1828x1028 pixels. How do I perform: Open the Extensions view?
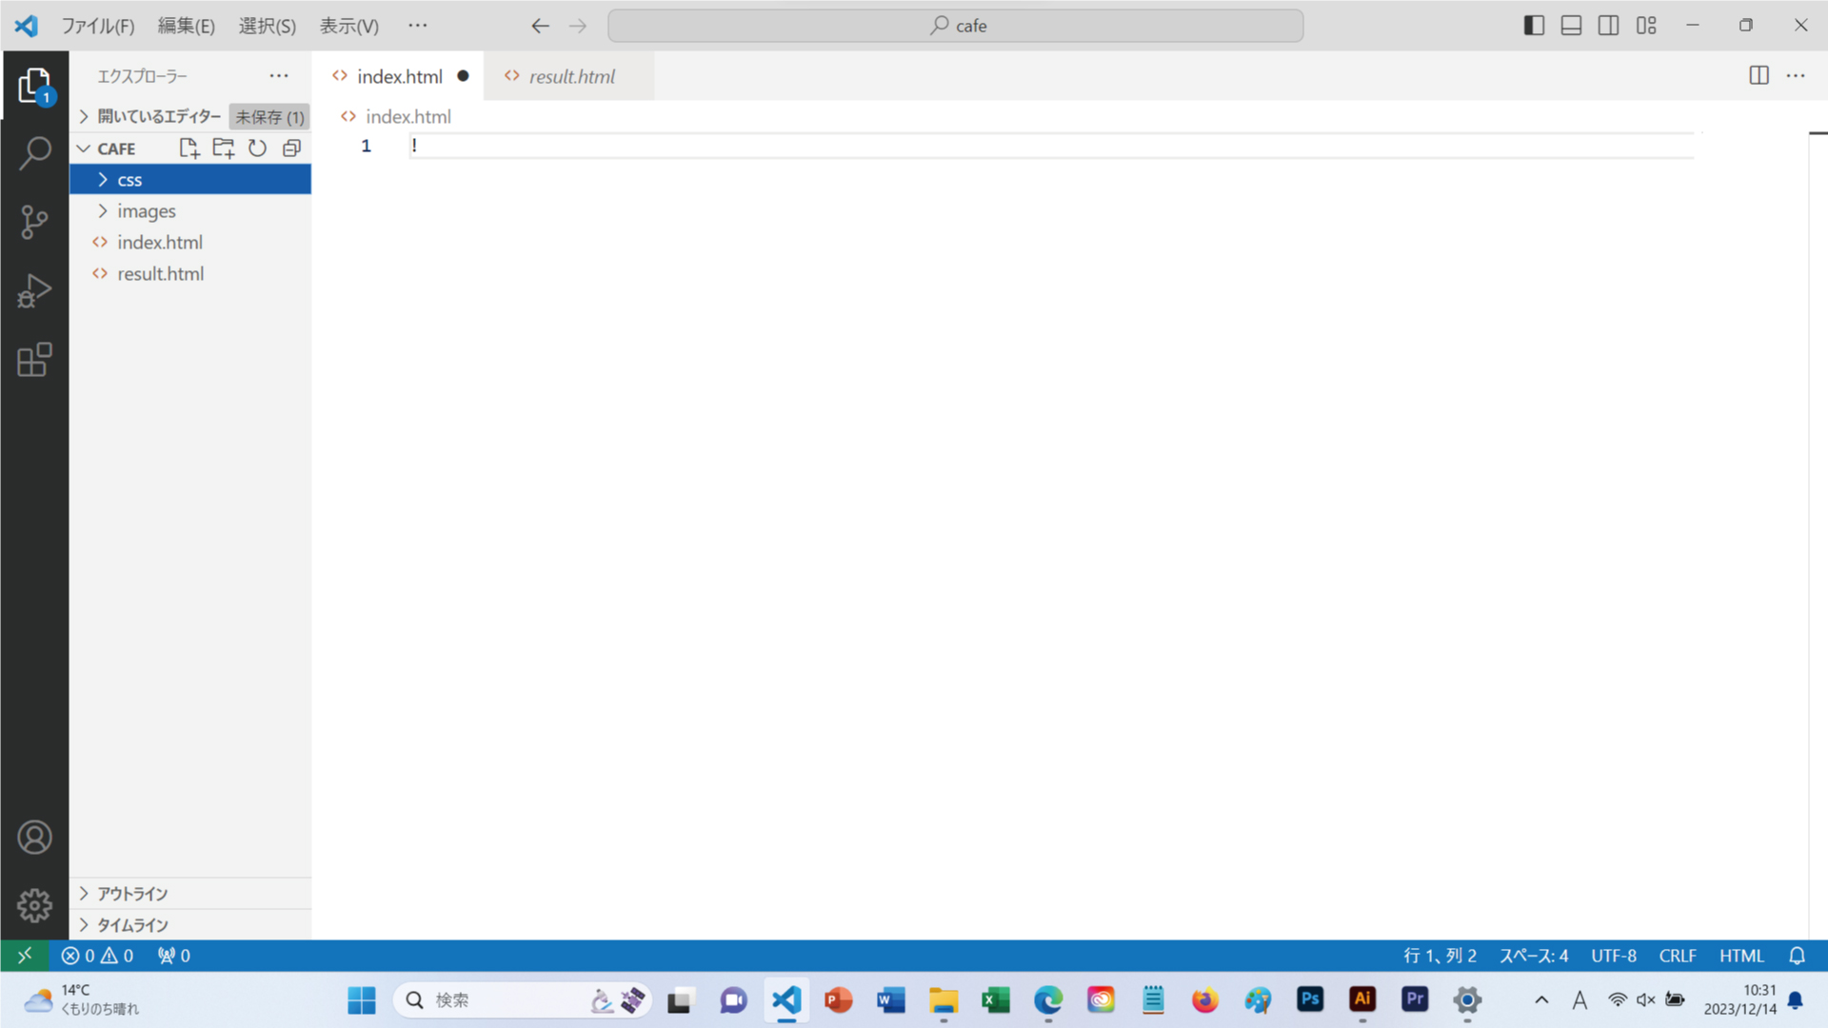point(35,360)
